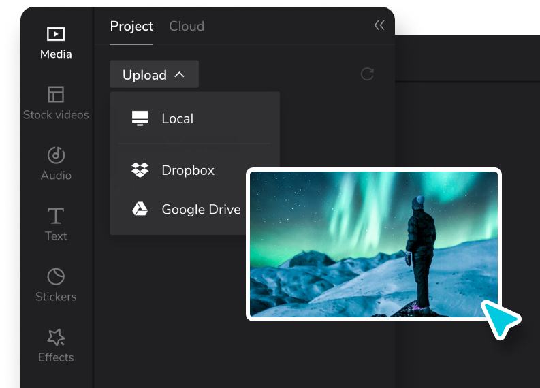Collapse the Upload dropdown caret

[x=180, y=75]
